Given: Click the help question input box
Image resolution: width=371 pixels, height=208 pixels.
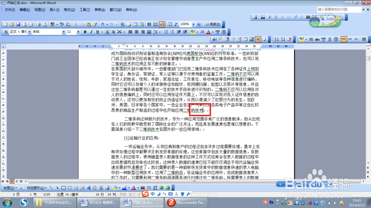Looking at the screenshot, I should (339, 10).
